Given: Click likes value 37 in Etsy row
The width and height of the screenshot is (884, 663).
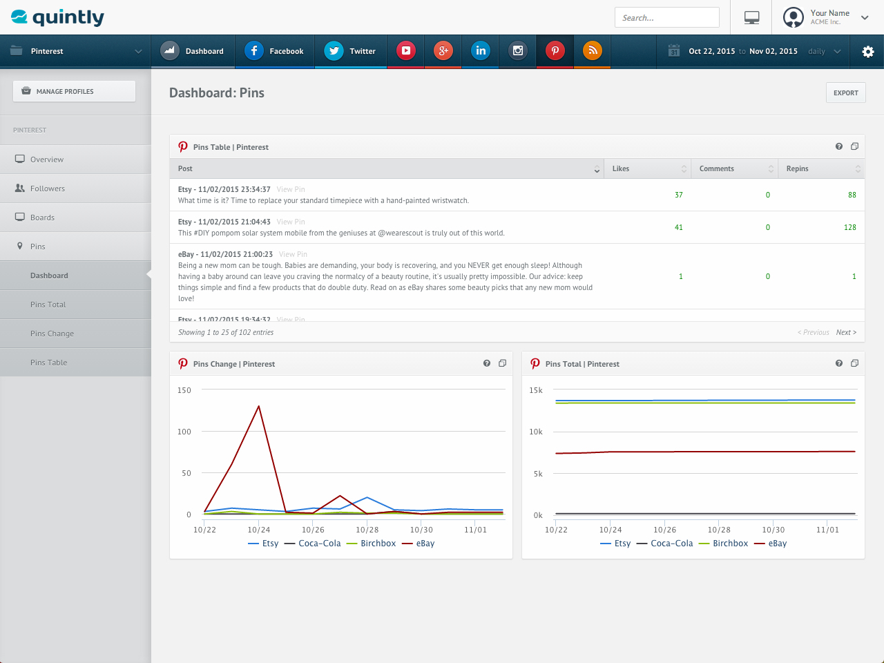Looking at the screenshot, I should click(679, 195).
